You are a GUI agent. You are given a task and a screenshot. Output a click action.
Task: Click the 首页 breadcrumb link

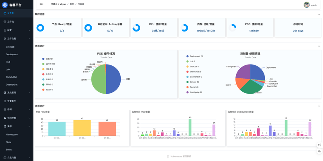coord(72,4)
